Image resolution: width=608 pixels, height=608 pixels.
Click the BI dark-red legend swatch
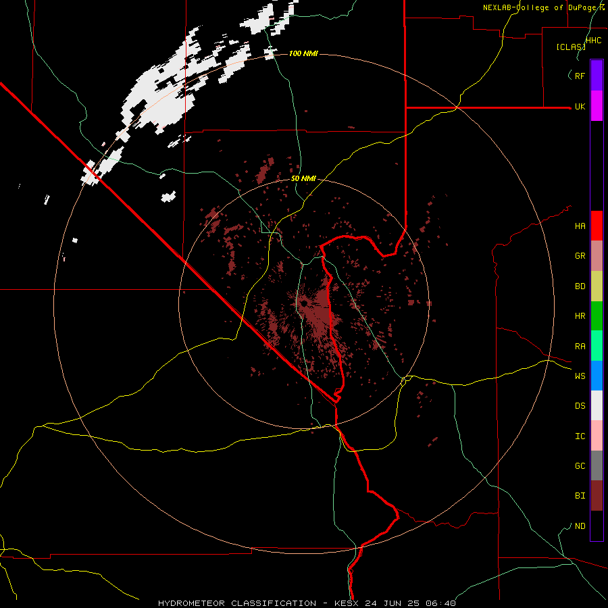coord(597,496)
